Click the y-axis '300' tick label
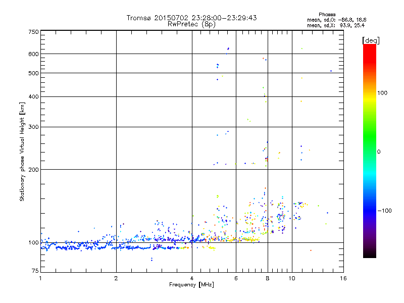 (33, 127)
